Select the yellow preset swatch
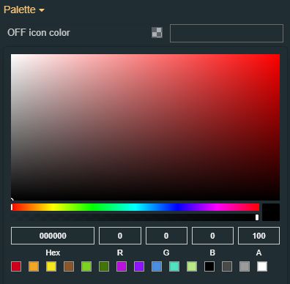The image size is (290, 284). tap(51, 266)
